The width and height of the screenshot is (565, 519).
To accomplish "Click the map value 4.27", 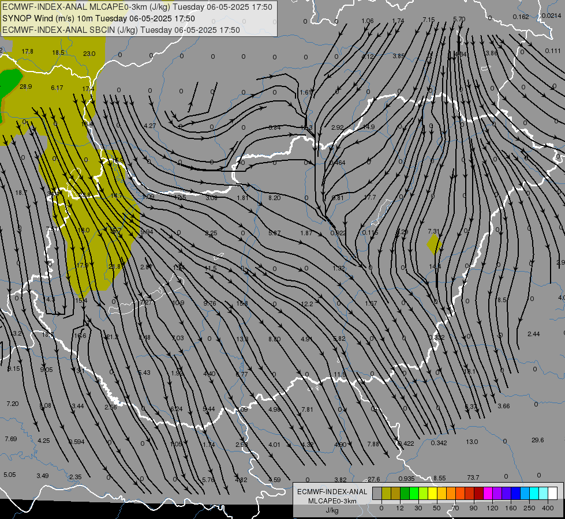I will [x=149, y=126].
